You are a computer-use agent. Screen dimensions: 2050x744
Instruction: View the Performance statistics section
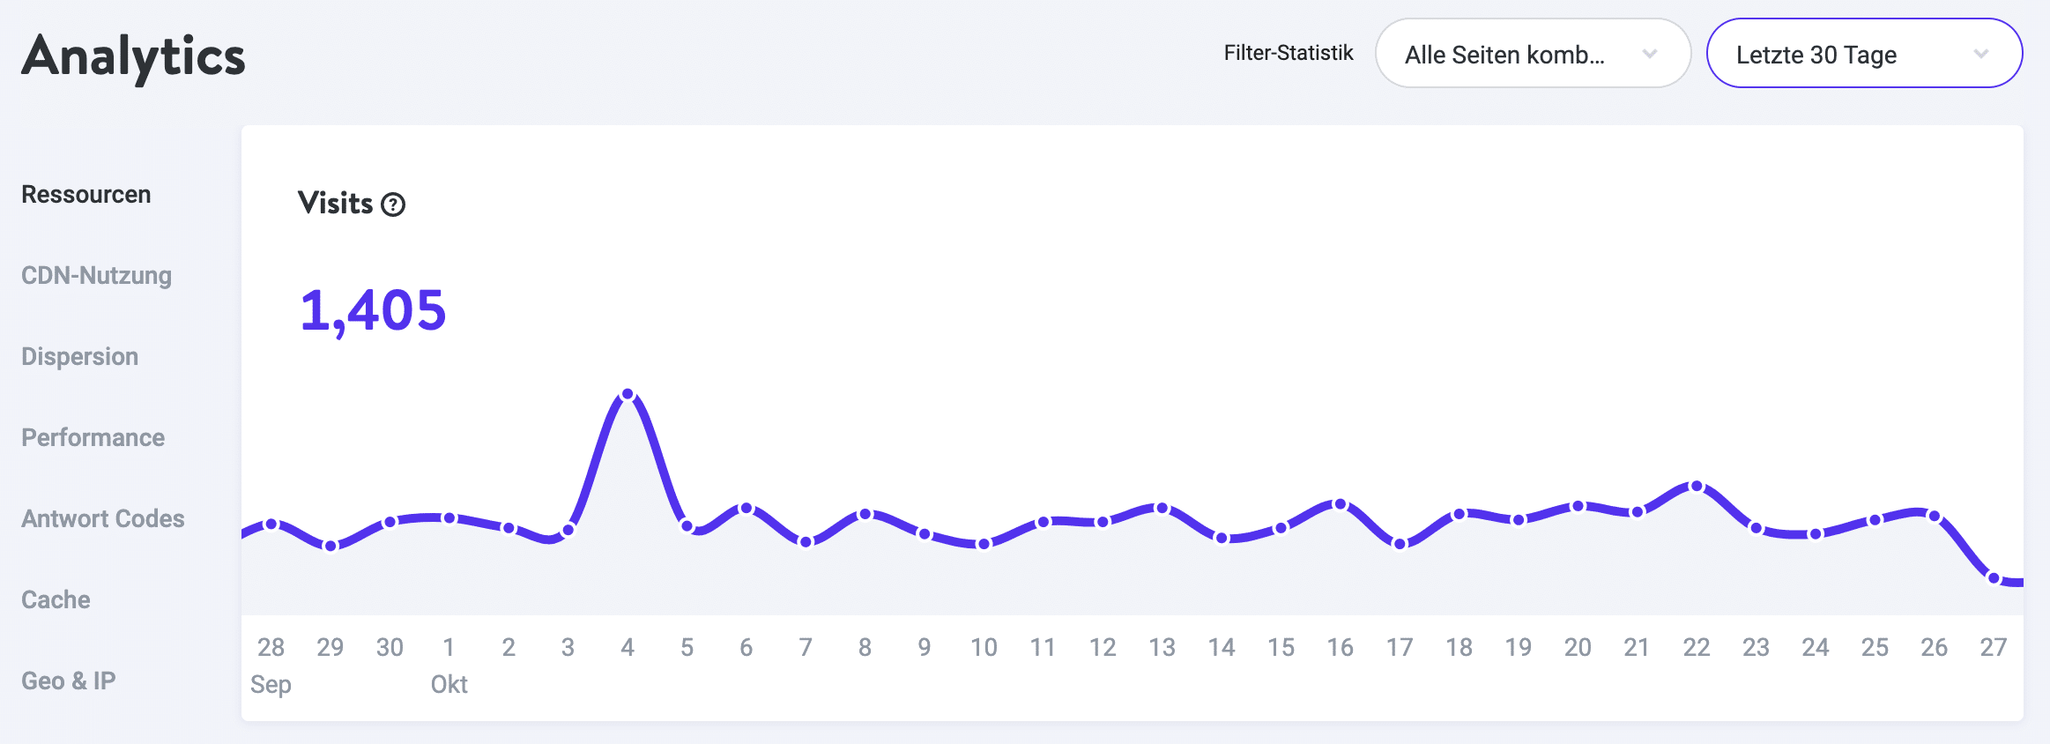[93, 436]
